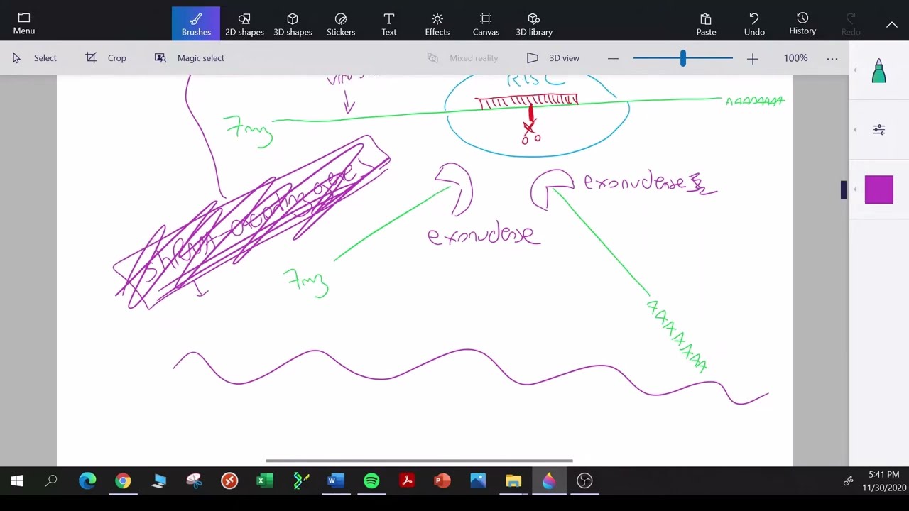Select the Brushes tab
The width and height of the screenshot is (909, 511).
196,23
